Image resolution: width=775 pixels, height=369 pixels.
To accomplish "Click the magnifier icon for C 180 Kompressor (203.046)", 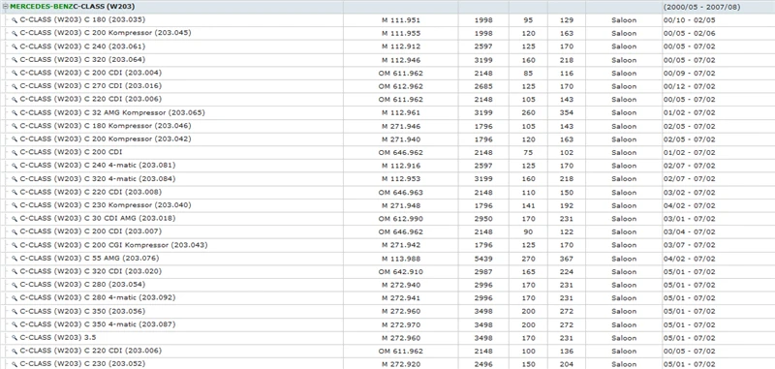I will [15, 126].
